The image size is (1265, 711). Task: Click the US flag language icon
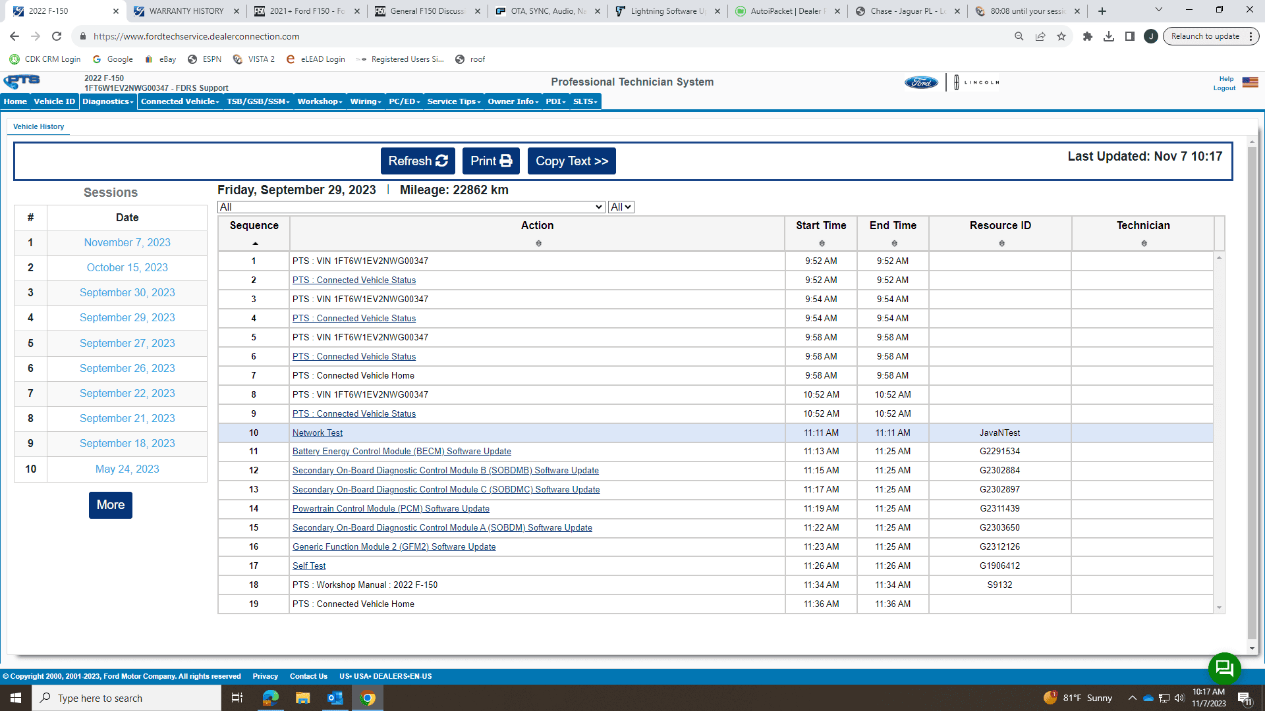tap(1250, 82)
